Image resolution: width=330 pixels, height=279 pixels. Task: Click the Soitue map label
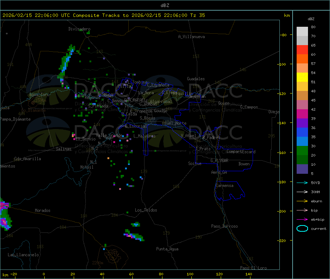195,164
